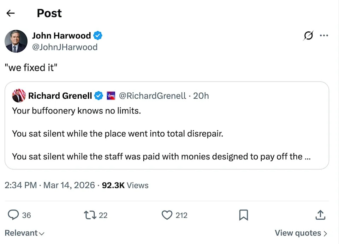Bookmark this post

coord(243,215)
